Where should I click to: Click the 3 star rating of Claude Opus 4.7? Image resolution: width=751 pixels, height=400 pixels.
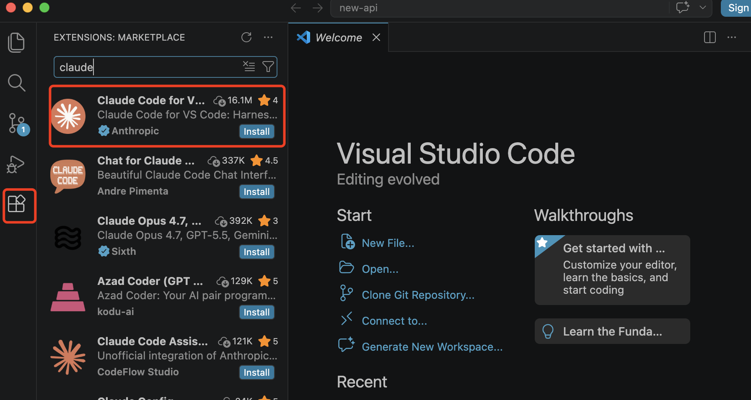[268, 221]
